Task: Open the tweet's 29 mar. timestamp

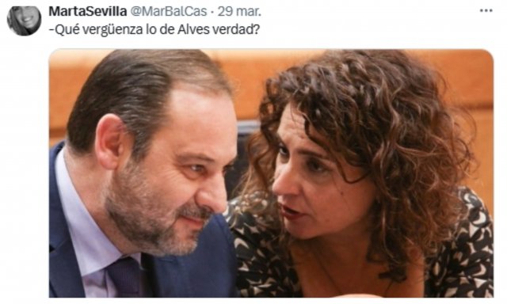Action: tap(239, 11)
